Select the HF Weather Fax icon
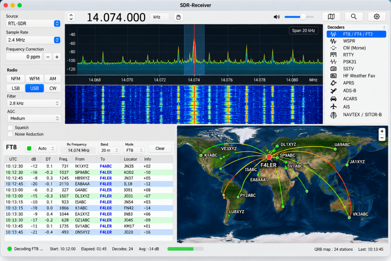This screenshot has height=261, width=391. coord(333,76)
